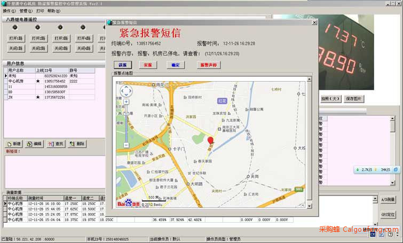Select the JM user row
The height and width of the screenshot is (243, 403).
(49, 97)
